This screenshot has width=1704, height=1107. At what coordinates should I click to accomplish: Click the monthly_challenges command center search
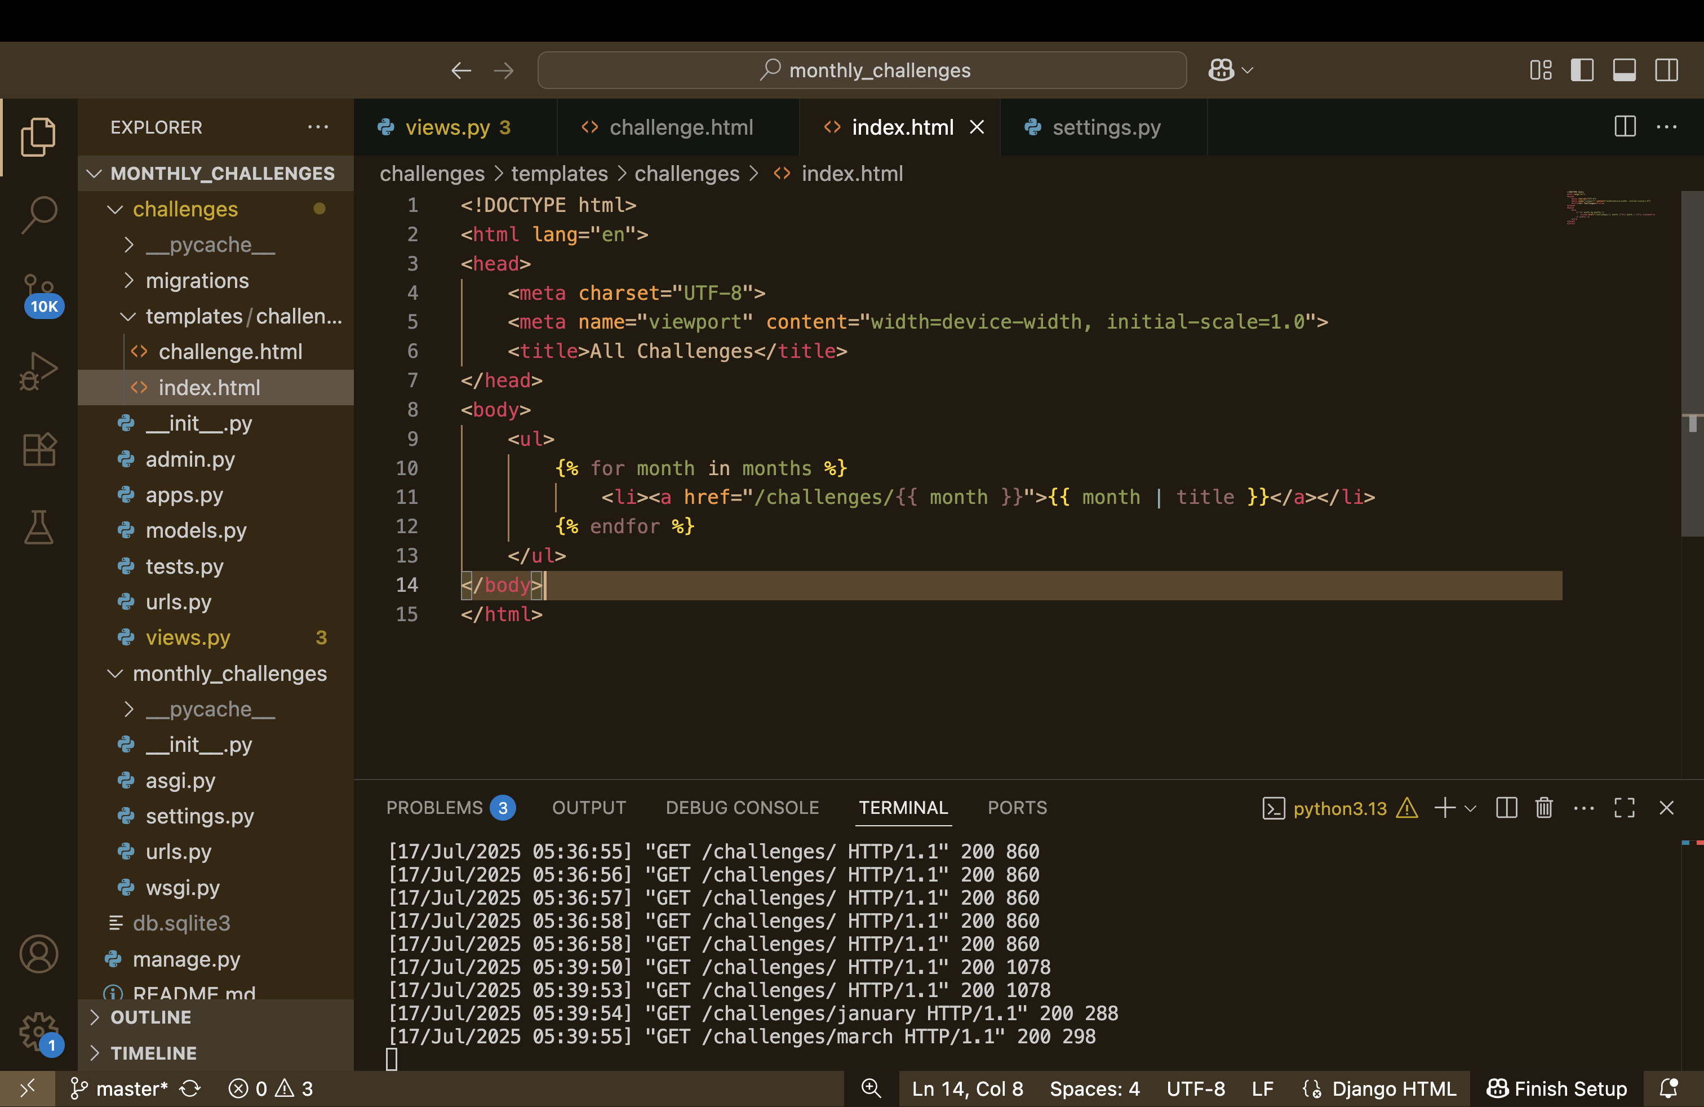point(862,70)
